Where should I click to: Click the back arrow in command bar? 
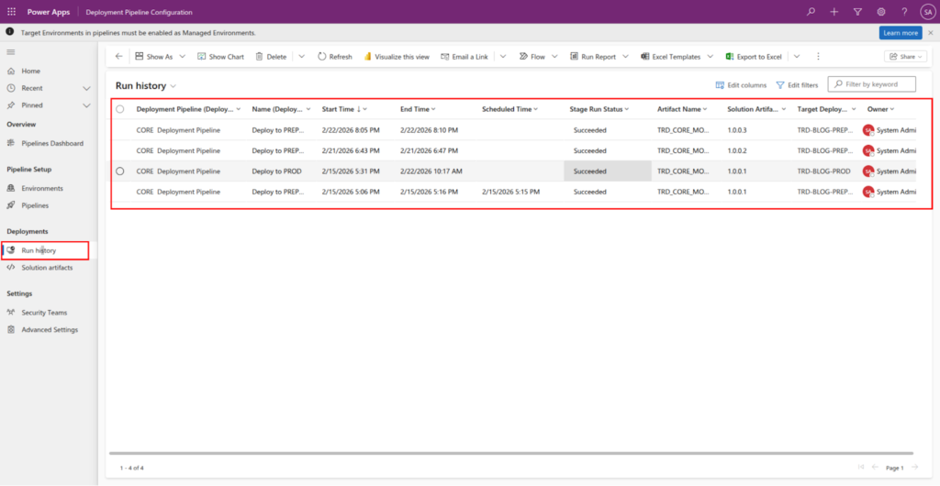[118, 57]
